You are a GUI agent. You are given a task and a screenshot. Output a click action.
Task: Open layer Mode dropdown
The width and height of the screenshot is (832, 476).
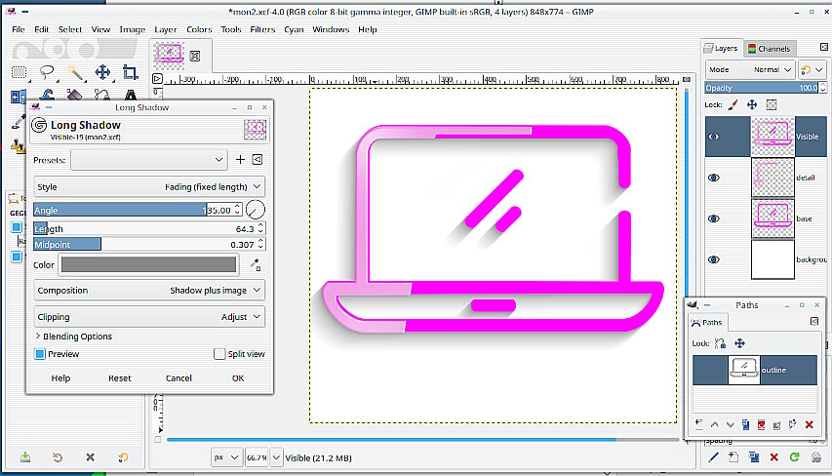click(x=750, y=69)
